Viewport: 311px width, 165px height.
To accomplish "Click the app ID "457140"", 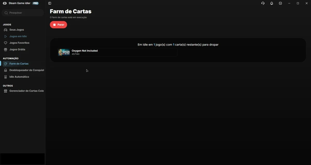I will coord(76,54).
